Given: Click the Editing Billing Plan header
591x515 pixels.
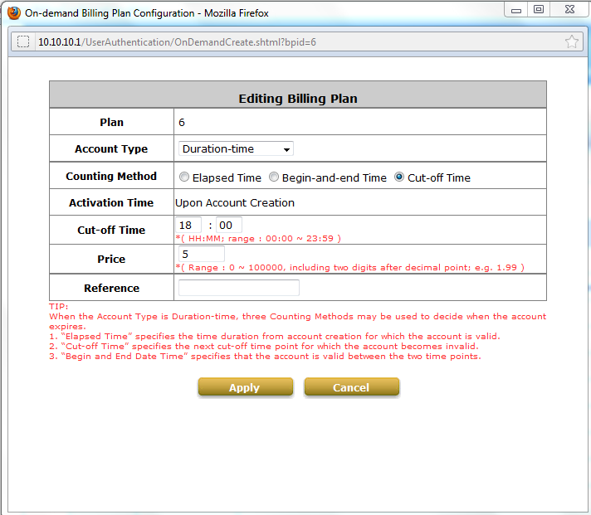Looking at the screenshot, I should click(298, 98).
